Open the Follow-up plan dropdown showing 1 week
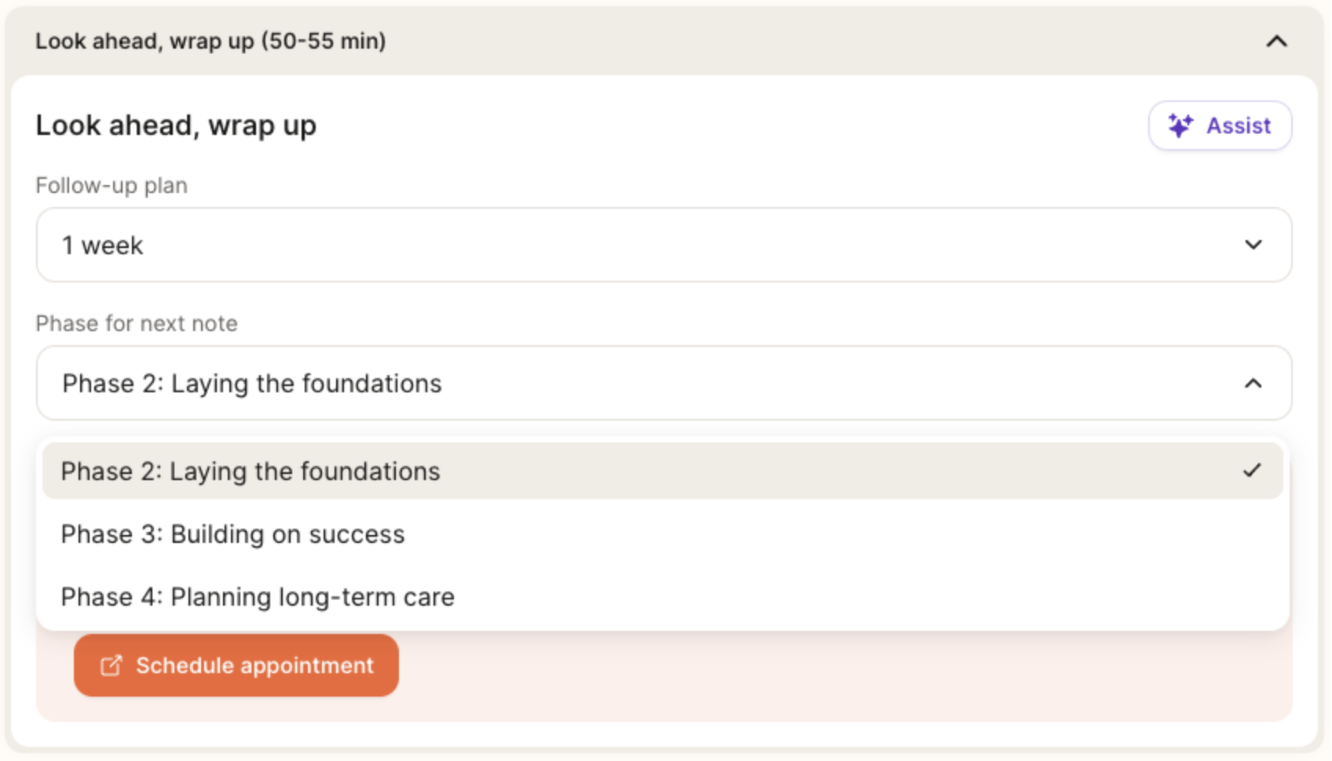This screenshot has height=761, width=1332. pyautogui.click(x=664, y=245)
